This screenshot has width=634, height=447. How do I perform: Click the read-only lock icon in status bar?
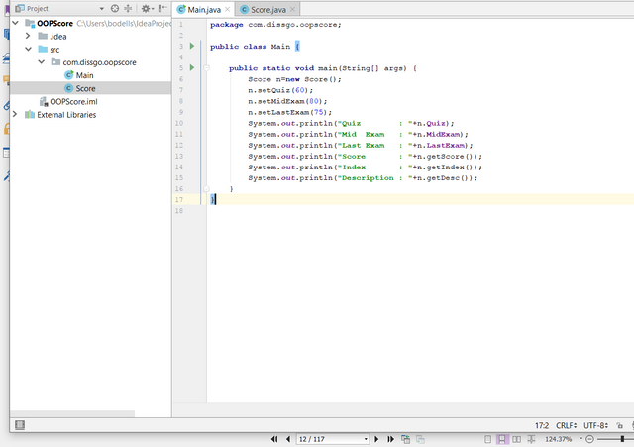(619, 425)
